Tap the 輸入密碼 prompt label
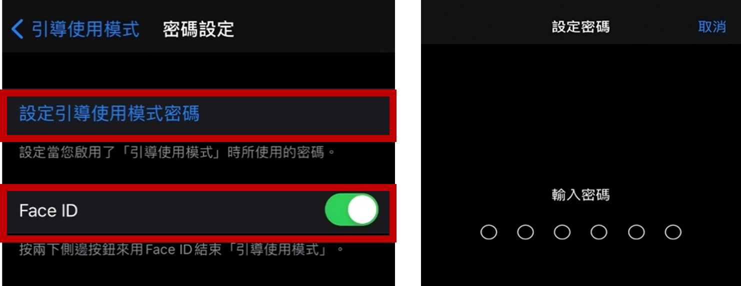This screenshot has height=286, width=741. 580,195
